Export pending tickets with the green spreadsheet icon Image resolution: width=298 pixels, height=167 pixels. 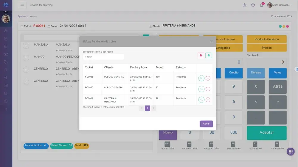click(209, 55)
